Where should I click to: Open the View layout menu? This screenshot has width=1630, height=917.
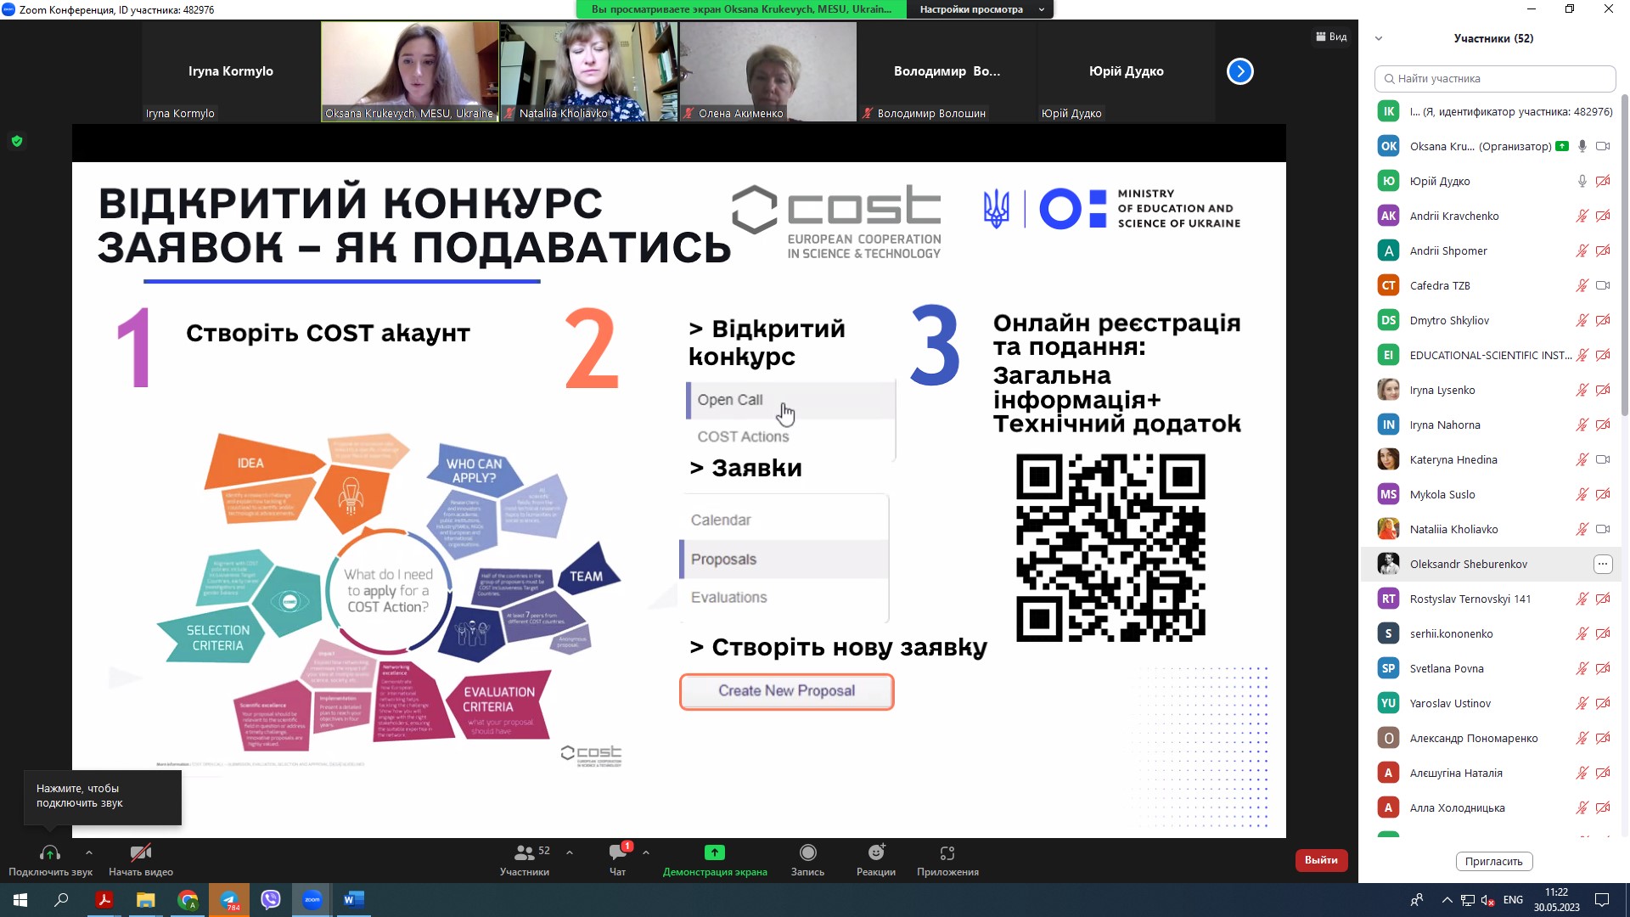[1331, 37]
